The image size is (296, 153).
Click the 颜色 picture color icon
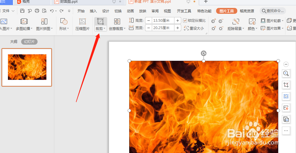point(252,21)
